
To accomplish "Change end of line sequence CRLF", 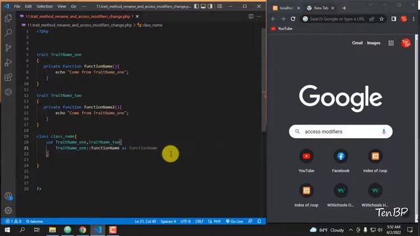I will tap(199, 222).
